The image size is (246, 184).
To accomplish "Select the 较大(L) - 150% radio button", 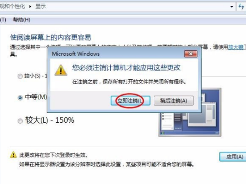I will pos(20,121).
